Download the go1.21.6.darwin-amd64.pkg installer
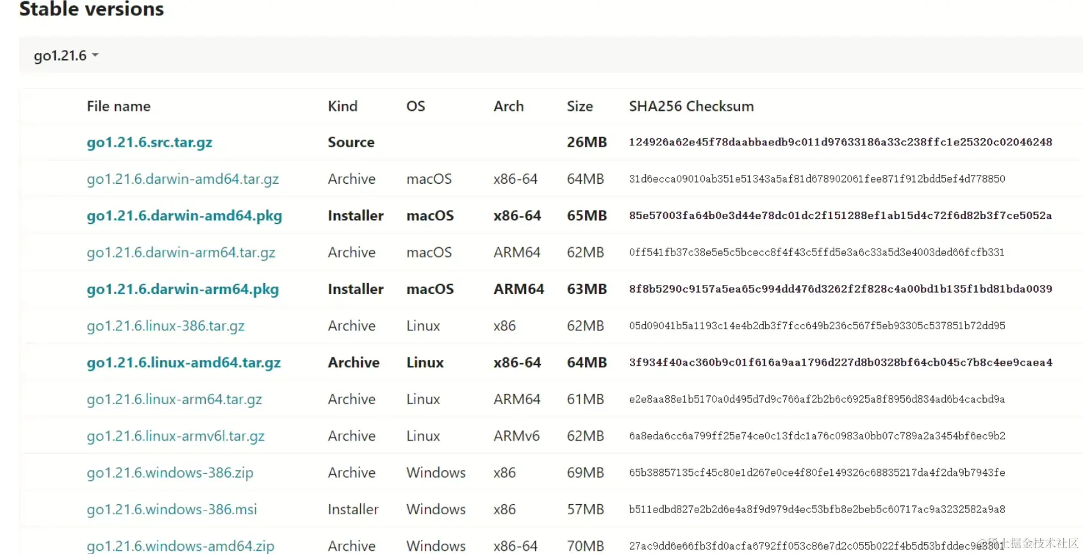The height and width of the screenshot is (554, 1083). pos(184,216)
